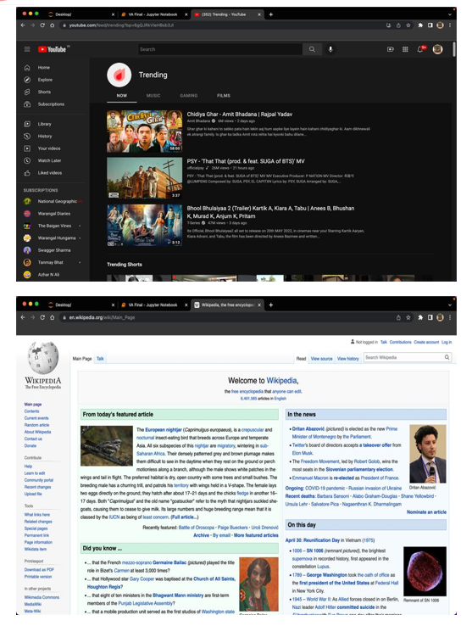Open Chidiya Ghar video title
Image resolution: width=472 pixels, height=626 pixels.
(240, 115)
